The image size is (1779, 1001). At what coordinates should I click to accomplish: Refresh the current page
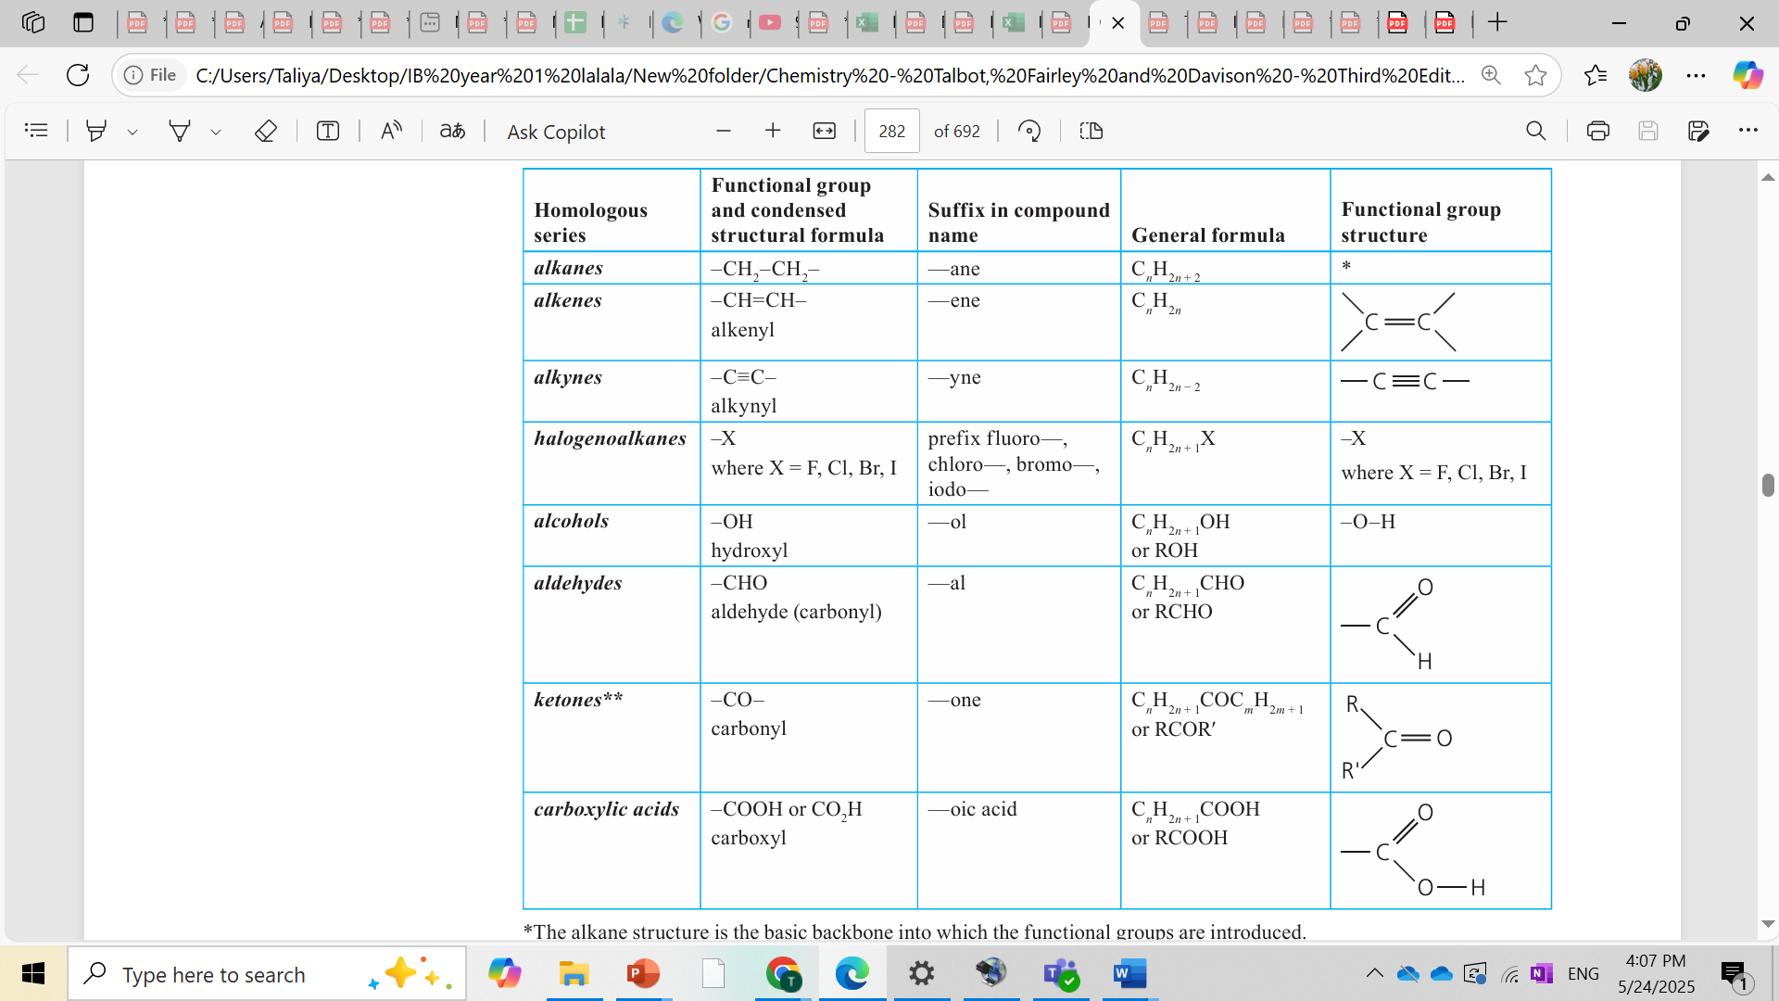click(x=78, y=75)
